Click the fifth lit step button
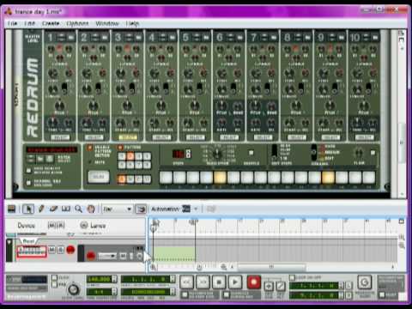The width and height of the screenshot is (412, 309). click(220, 178)
